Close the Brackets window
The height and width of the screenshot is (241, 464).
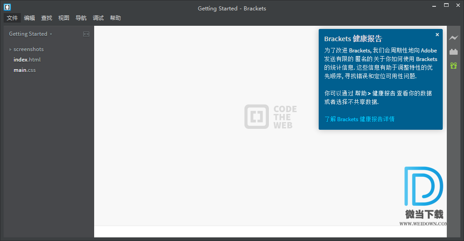[x=458, y=5]
